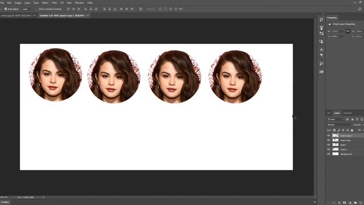
Task: Click the Distribute top edges icon
Action: click(104, 9)
